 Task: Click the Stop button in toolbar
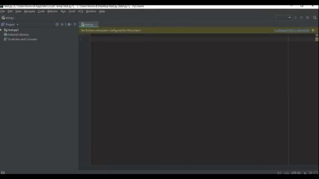(x=308, y=18)
